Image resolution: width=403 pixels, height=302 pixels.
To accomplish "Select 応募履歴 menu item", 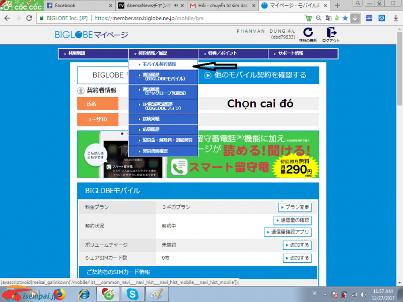I will click(163, 129).
